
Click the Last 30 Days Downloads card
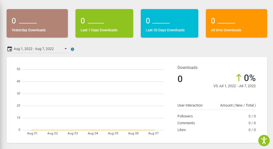click(169, 23)
